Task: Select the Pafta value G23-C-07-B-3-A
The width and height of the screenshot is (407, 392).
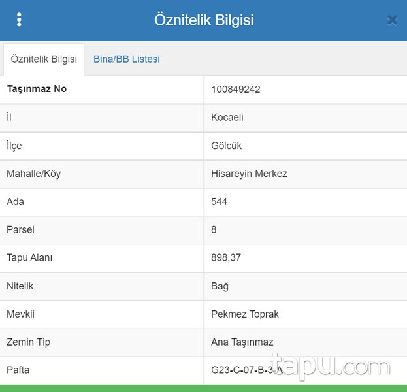Action: [x=246, y=370]
